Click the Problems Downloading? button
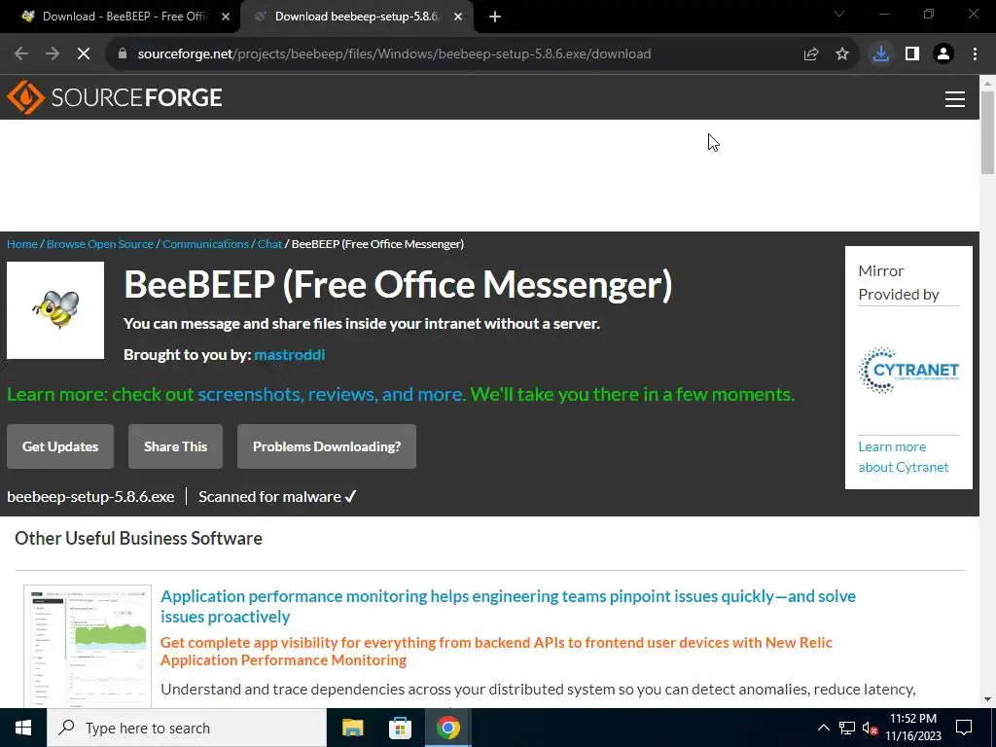 (327, 446)
